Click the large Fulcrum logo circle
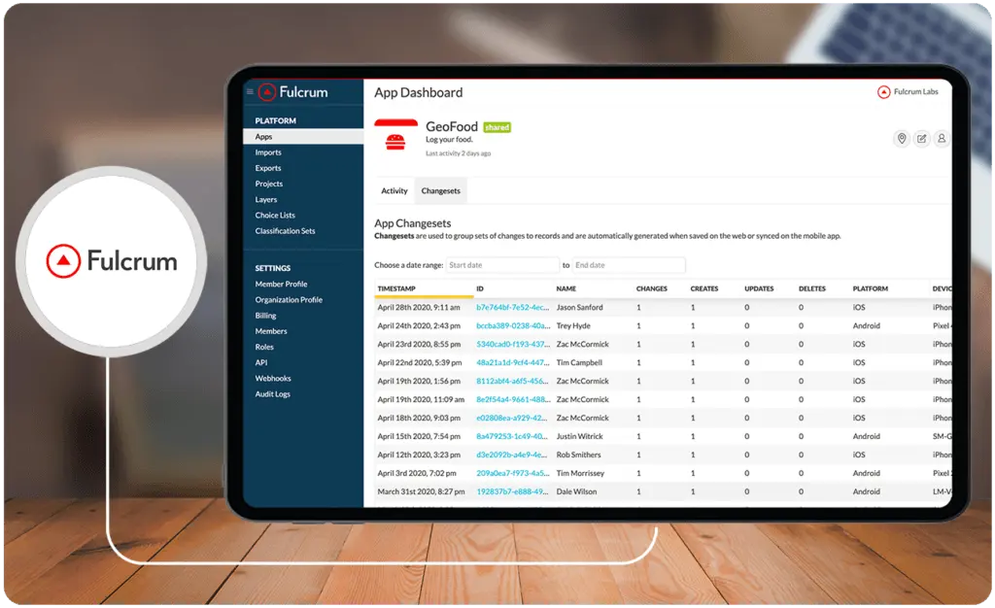The image size is (995, 608). click(x=113, y=260)
